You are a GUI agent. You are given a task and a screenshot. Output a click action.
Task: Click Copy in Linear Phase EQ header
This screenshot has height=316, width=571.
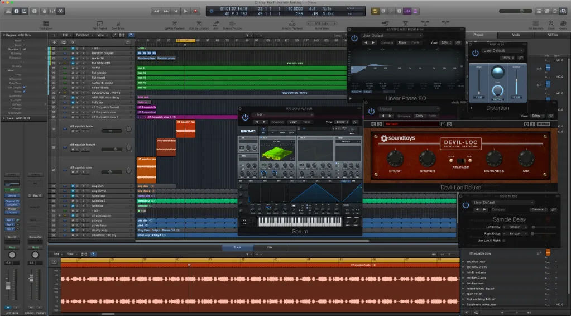pos(402,42)
